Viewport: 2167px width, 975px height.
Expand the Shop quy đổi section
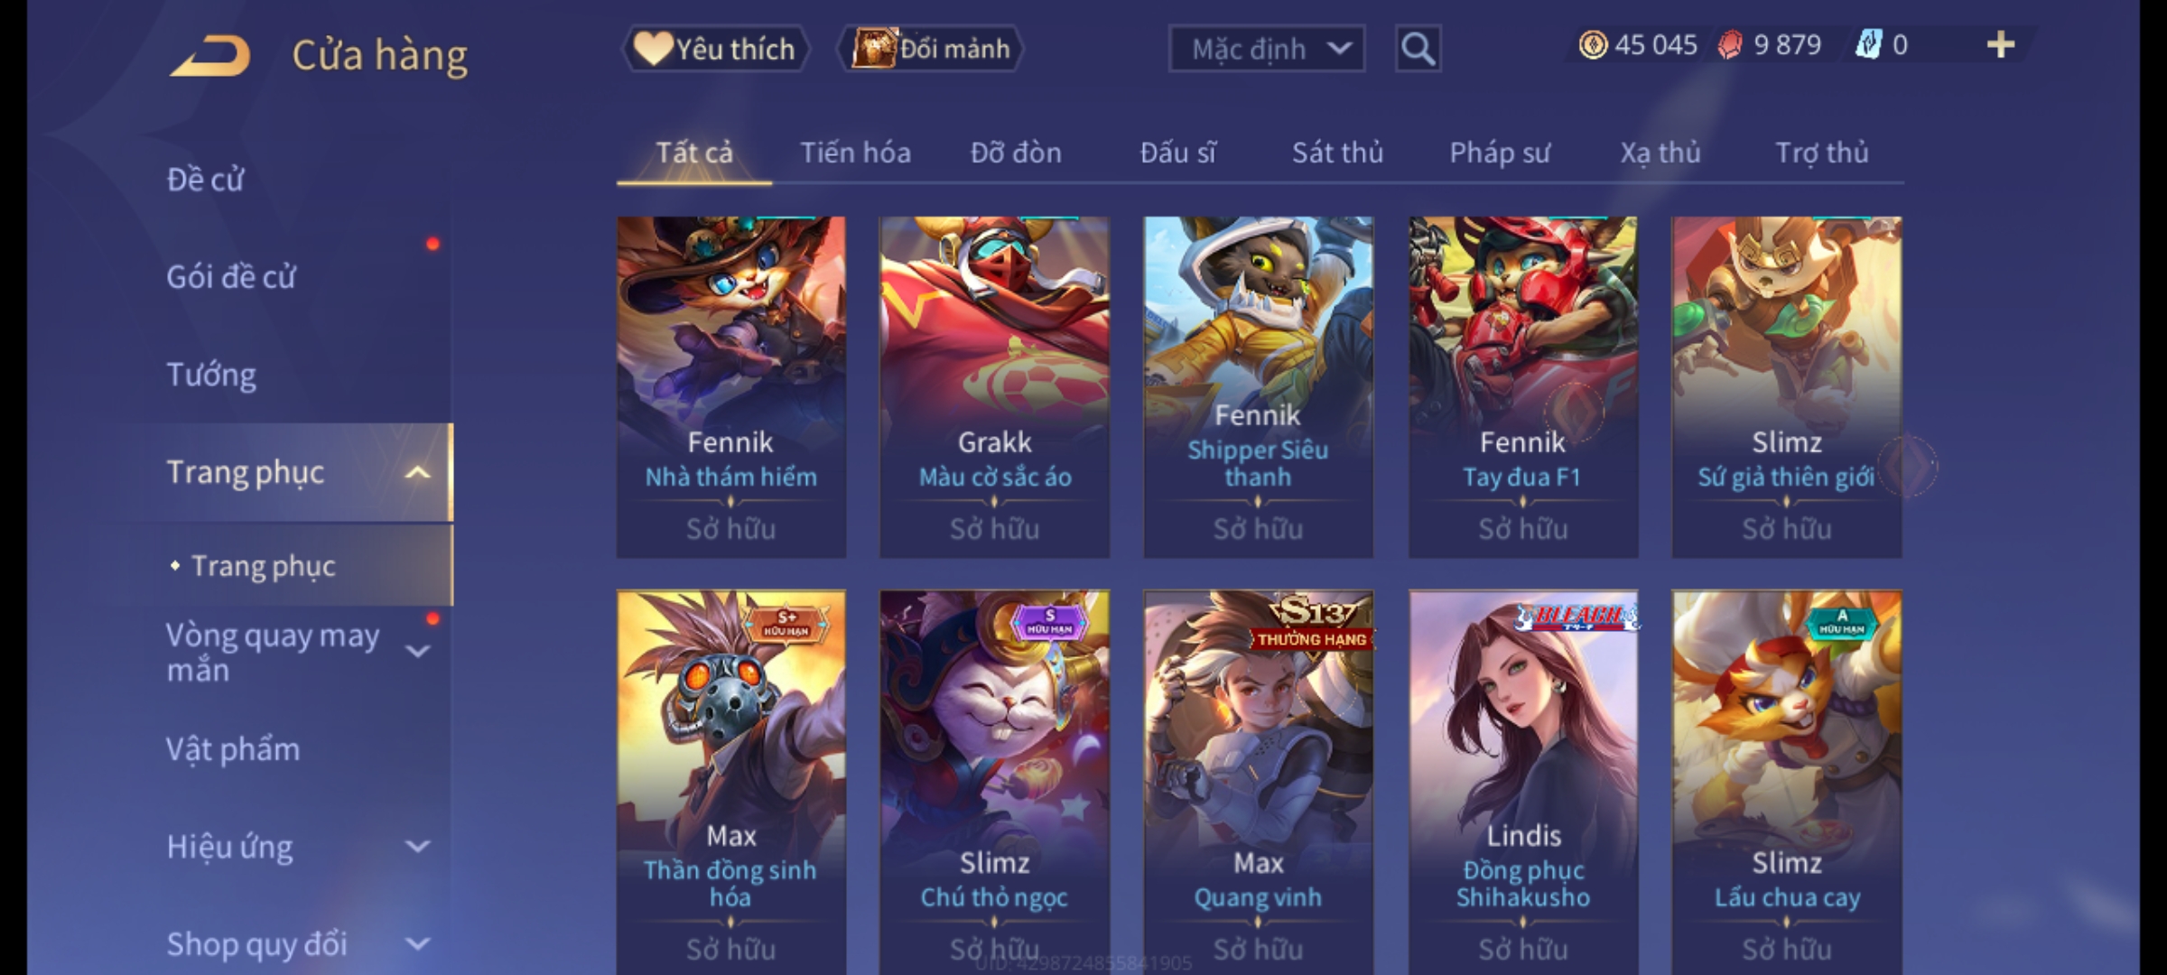417,944
